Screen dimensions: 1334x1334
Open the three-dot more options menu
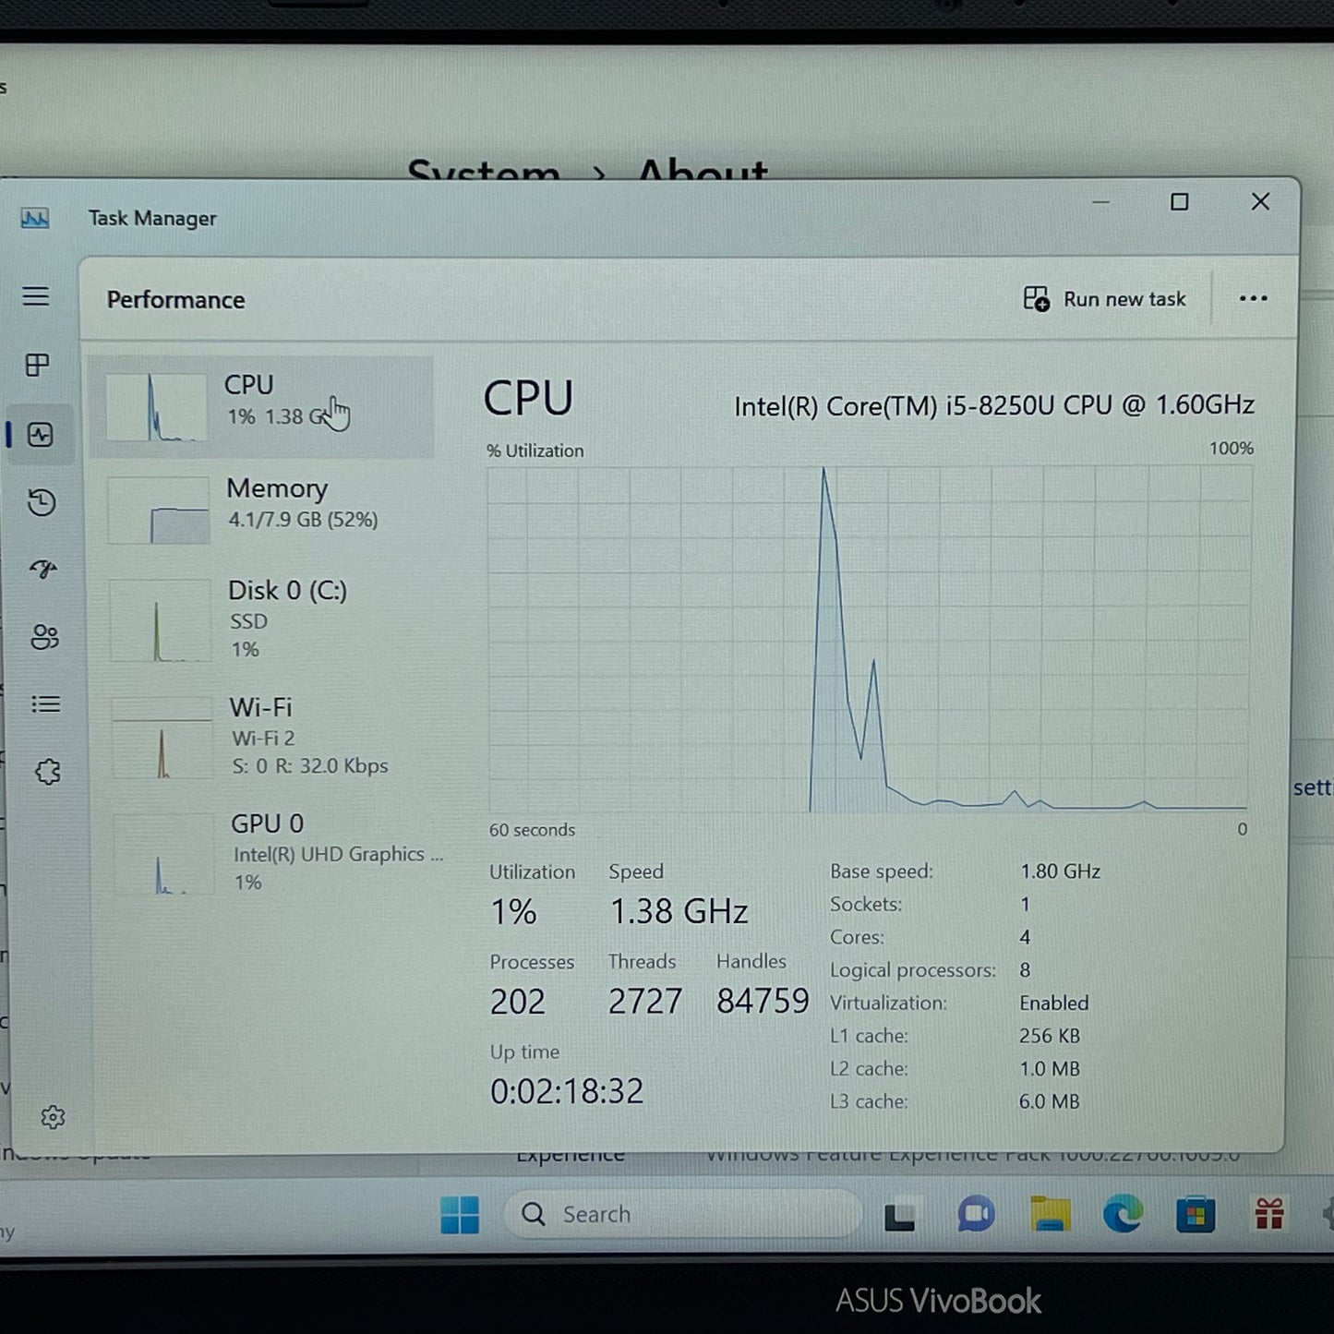[1253, 298]
